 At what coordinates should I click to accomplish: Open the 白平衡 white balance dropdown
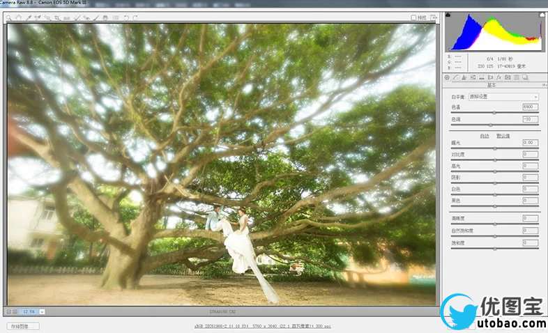pyautogui.click(x=503, y=97)
